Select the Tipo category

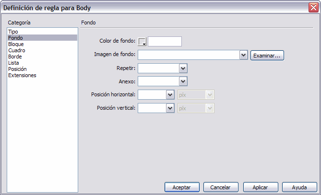[13, 32]
